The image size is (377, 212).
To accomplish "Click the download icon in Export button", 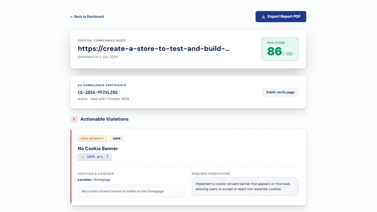I will (x=263, y=16).
